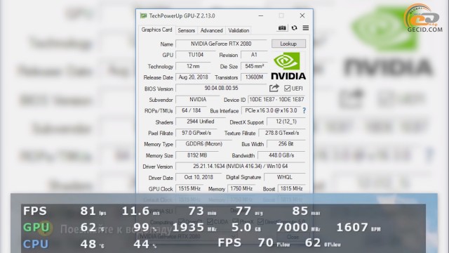Click the Lookup button
Screen dimensions: 449x253
click(288, 44)
